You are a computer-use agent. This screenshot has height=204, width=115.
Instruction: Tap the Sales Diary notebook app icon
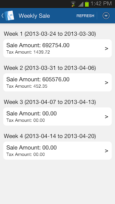coord(9,16)
